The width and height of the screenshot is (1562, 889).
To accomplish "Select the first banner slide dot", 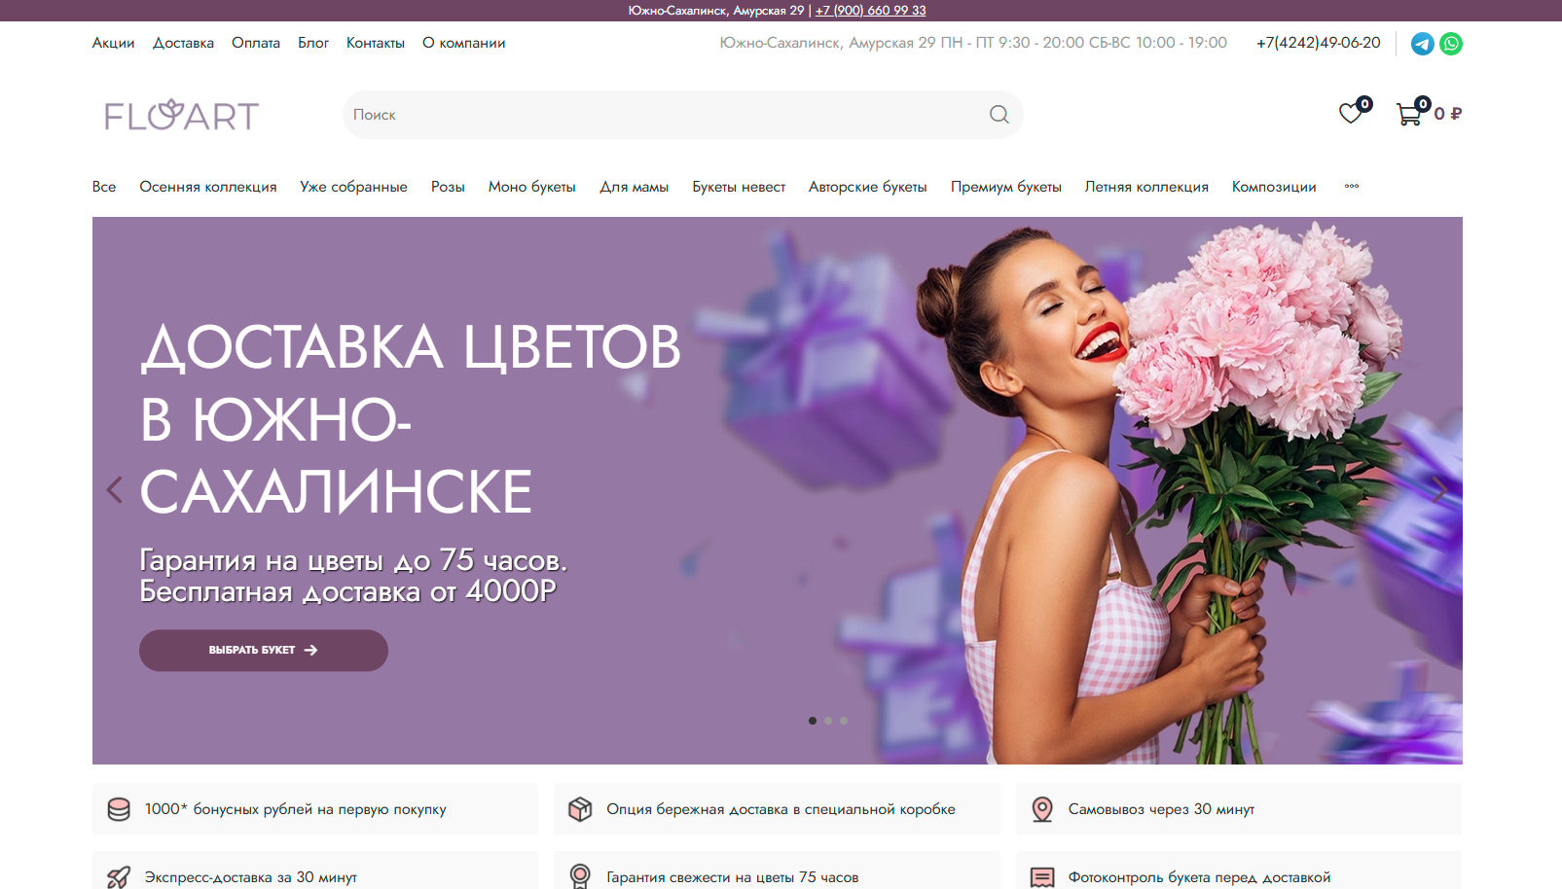I will [x=813, y=721].
